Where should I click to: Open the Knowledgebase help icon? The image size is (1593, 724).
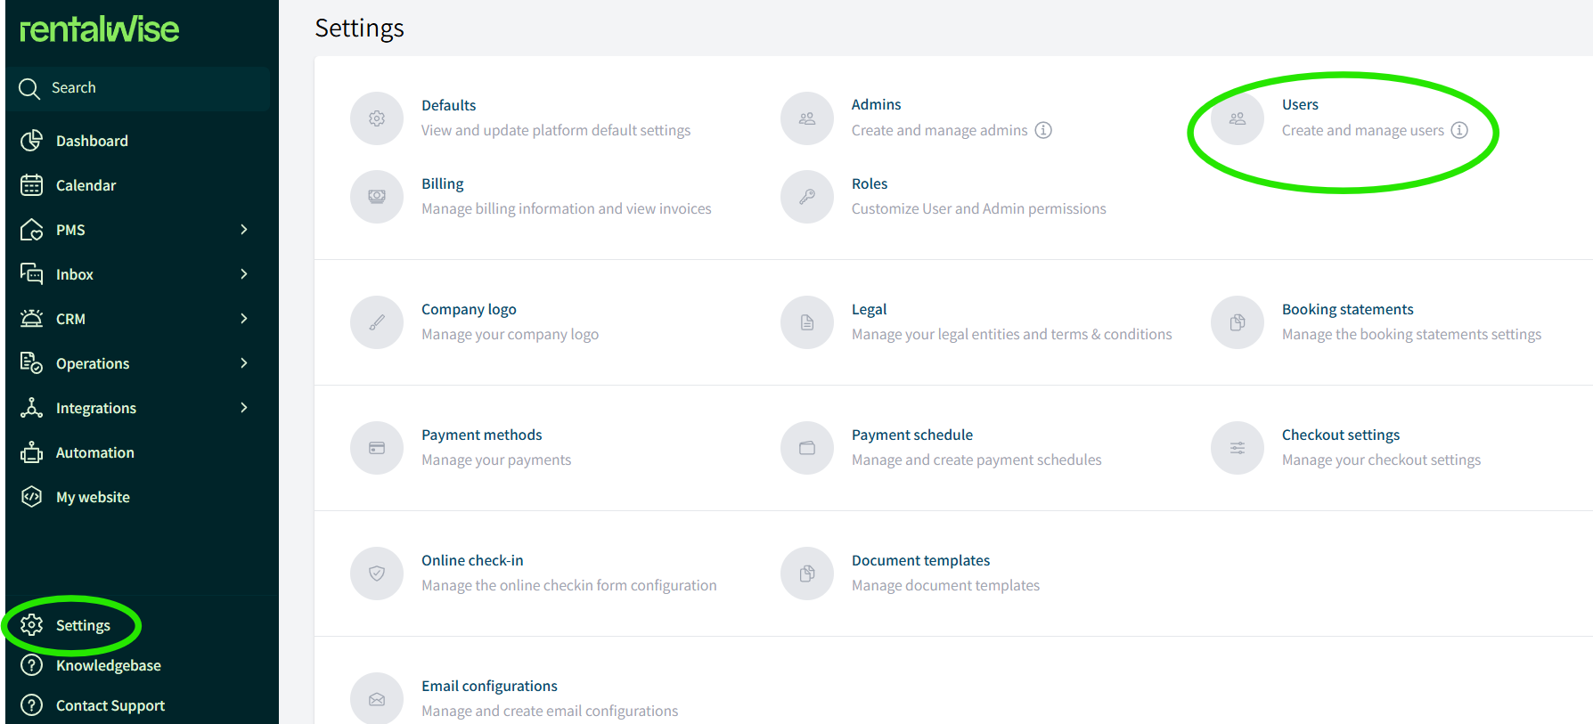pyautogui.click(x=31, y=665)
